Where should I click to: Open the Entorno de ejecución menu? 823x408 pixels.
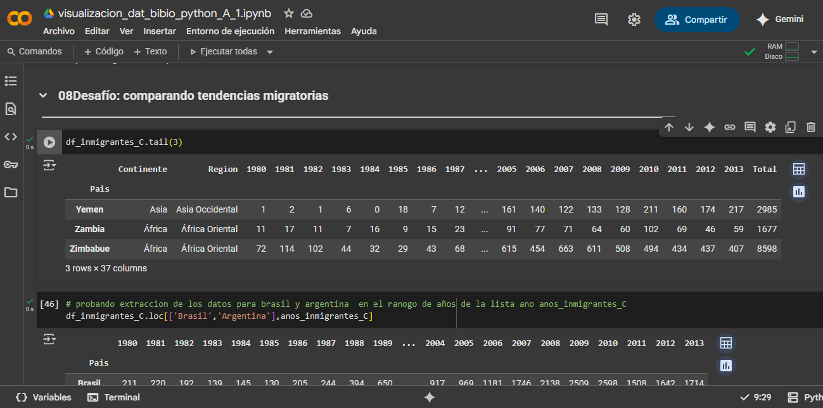pos(231,31)
